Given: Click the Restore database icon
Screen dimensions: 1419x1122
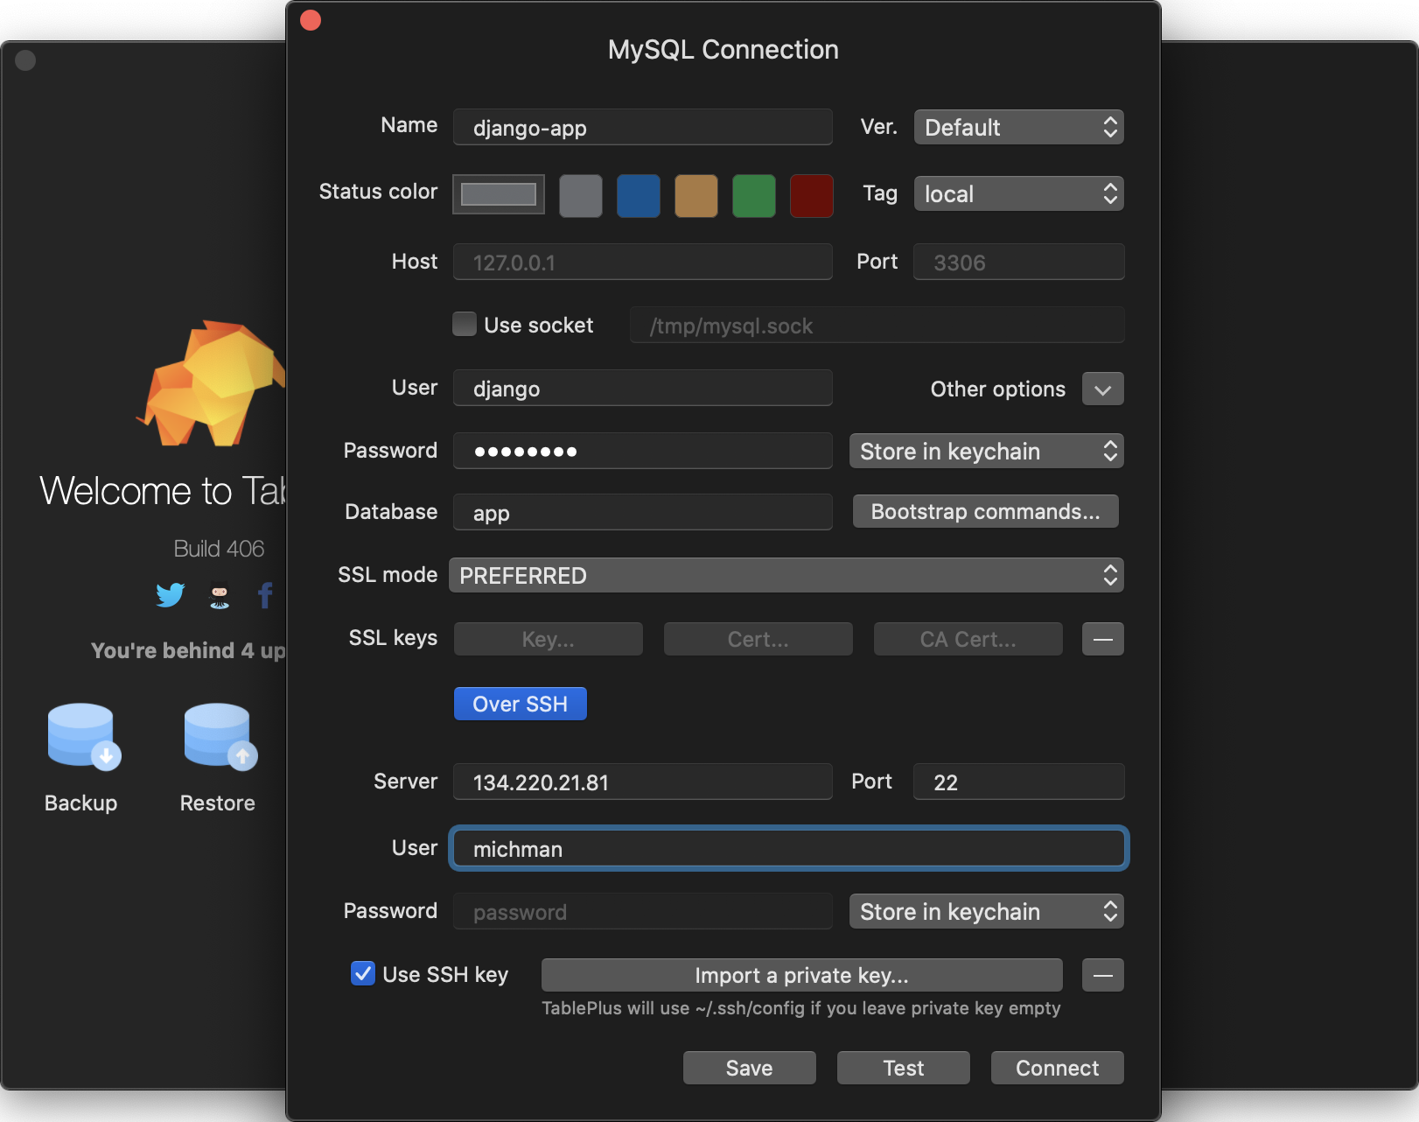Looking at the screenshot, I should click(220, 737).
